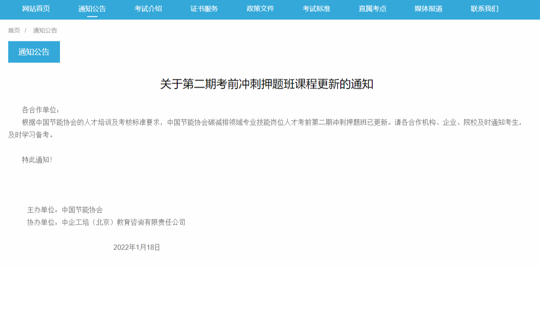Image resolution: width=540 pixels, height=334 pixels.
Task: Click the text 特此通知！
Action: coord(38,160)
